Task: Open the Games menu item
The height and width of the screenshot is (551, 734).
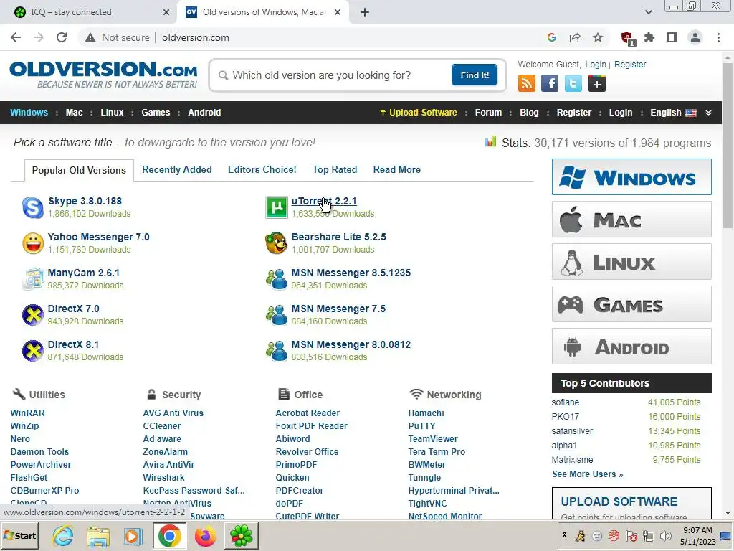Action: coord(156,113)
